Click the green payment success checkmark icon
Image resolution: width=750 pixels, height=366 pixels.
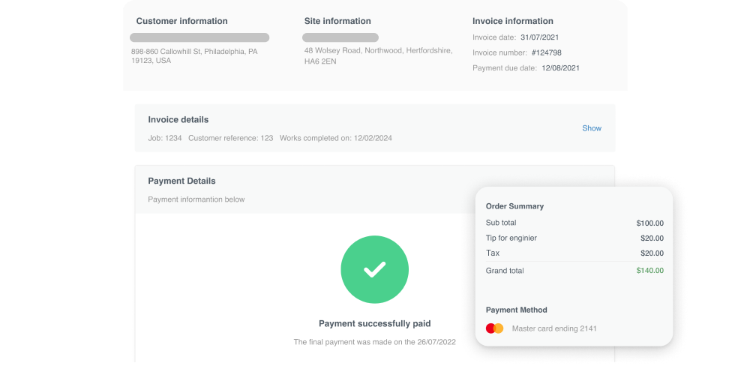(374, 270)
